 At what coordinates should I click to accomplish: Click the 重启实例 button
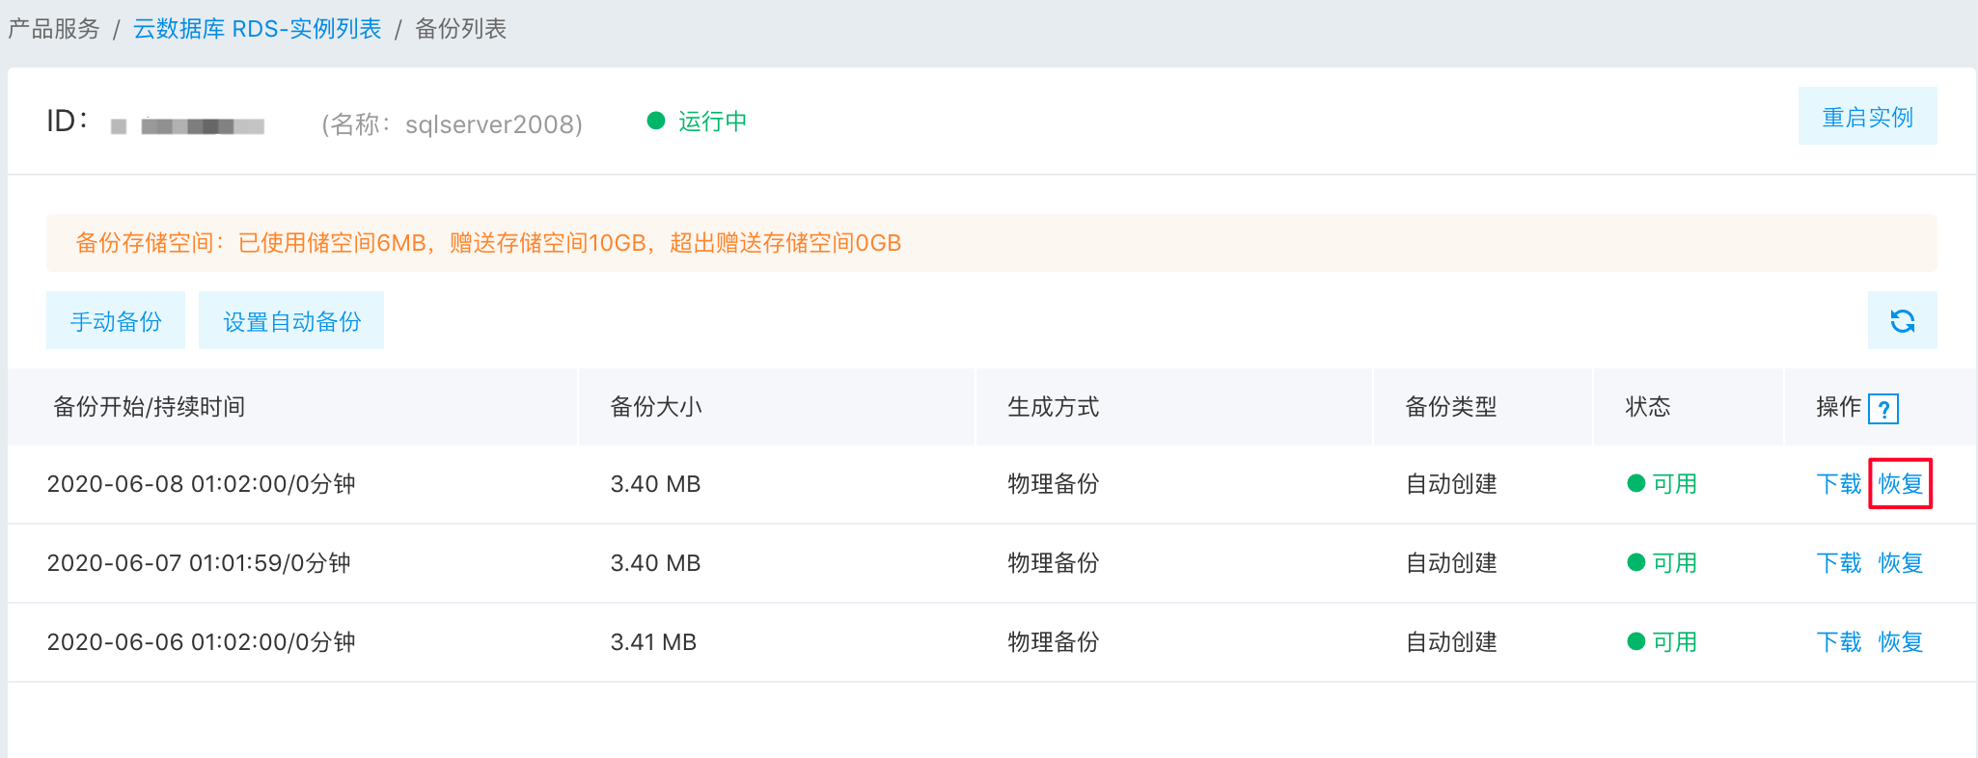(1867, 116)
